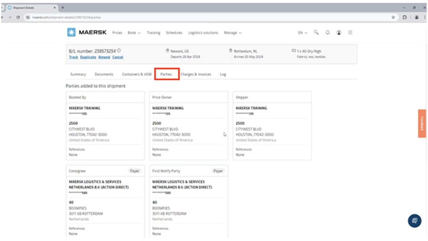Switch to the Charges & Invoices tab
Viewport: 428px width, 241px height.
(x=196, y=74)
